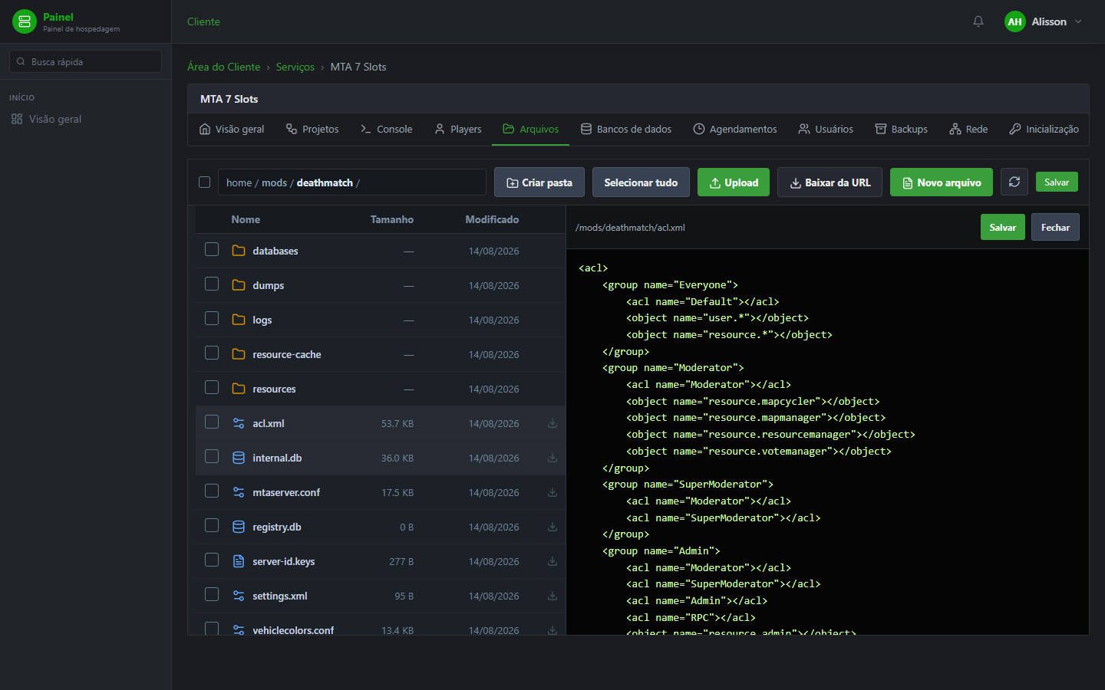Viewport: 1105px width, 690px height.
Task: Download the acl.xml file
Action: point(552,423)
